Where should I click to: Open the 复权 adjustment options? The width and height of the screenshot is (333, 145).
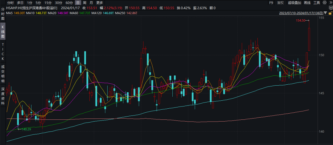(280, 3)
